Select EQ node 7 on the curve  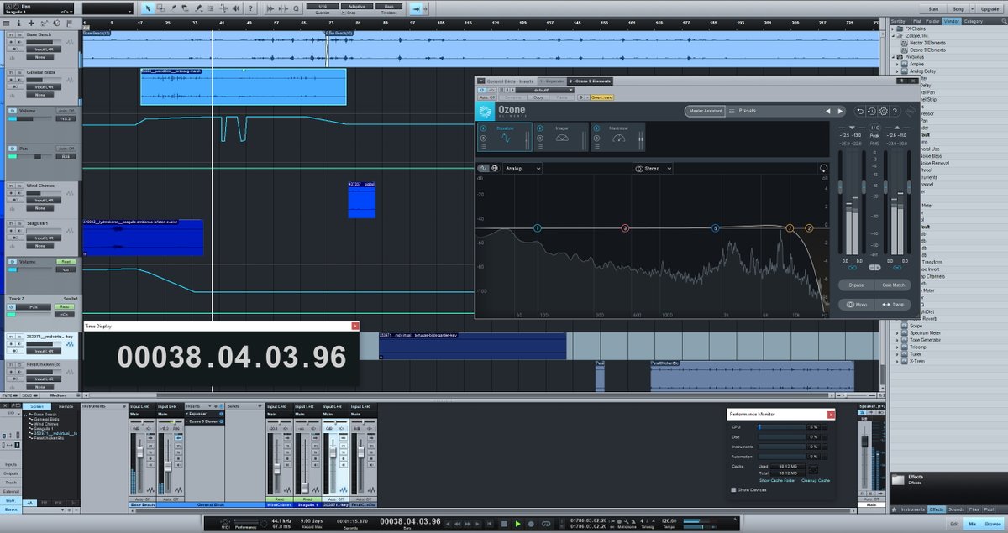pos(790,228)
